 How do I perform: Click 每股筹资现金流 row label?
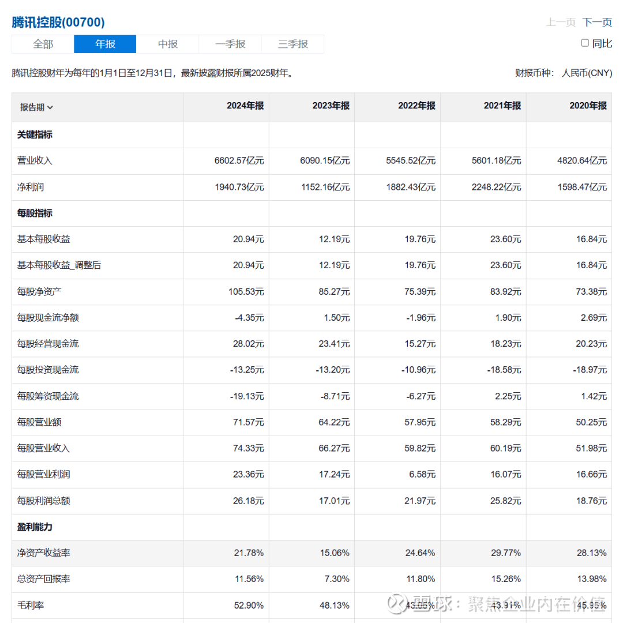coord(48,396)
